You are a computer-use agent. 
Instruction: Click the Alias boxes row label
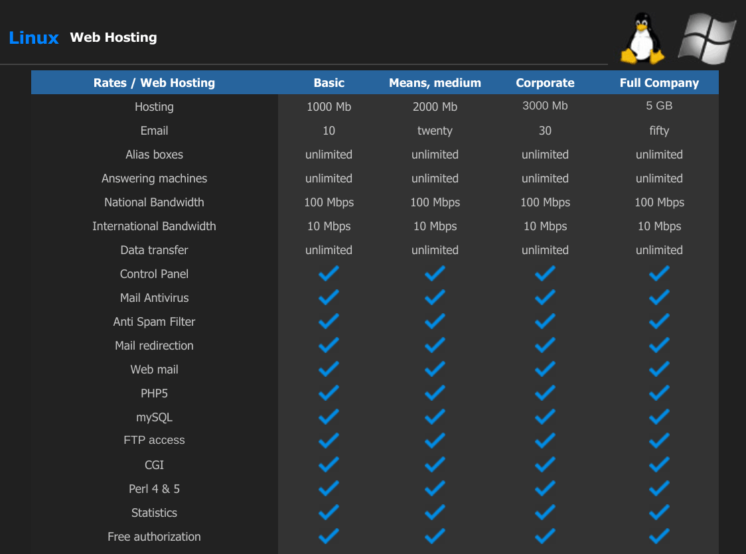(x=154, y=155)
